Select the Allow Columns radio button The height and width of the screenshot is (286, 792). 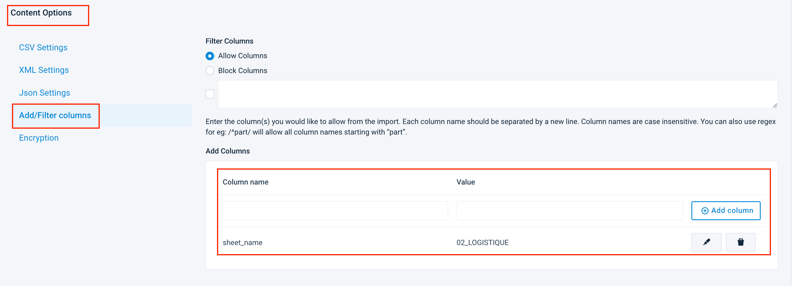(x=210, y=56)
